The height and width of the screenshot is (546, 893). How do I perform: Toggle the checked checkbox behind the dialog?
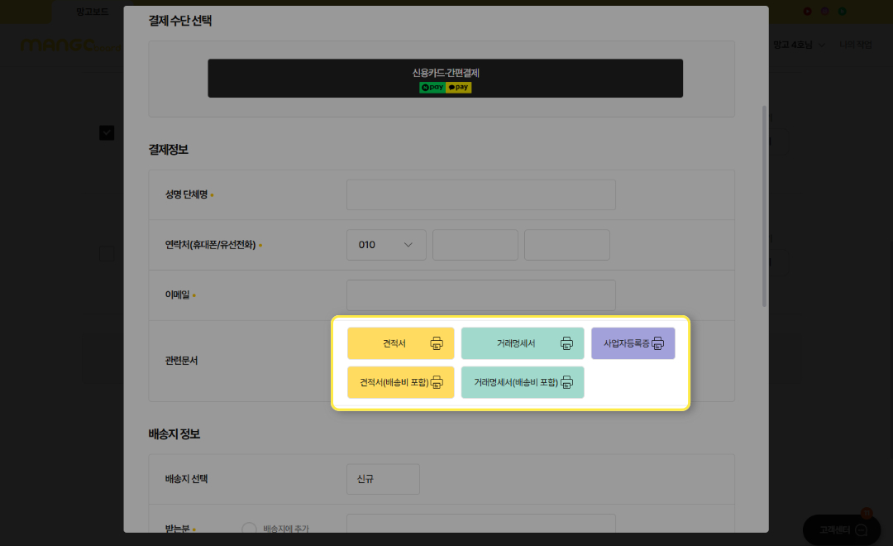click(x=107, y=132)
